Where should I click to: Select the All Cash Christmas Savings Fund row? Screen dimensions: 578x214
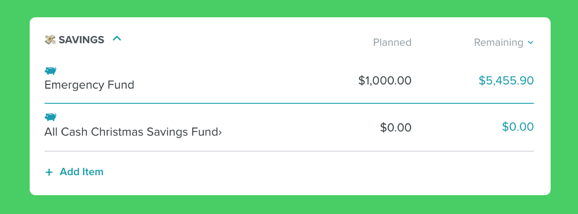pyautogui.click(x=289, y=128)
